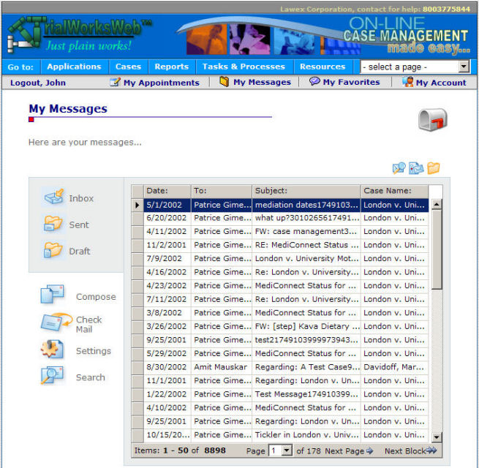Sort by the Subject column header
This screenshot has width=479, height=468.
(306, 191)
